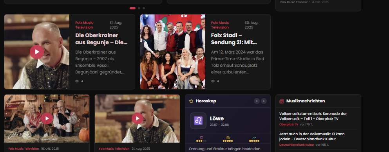Click the Horoskop star icon
This screenshot has width=389, height=152.
[x=191, y=101]
